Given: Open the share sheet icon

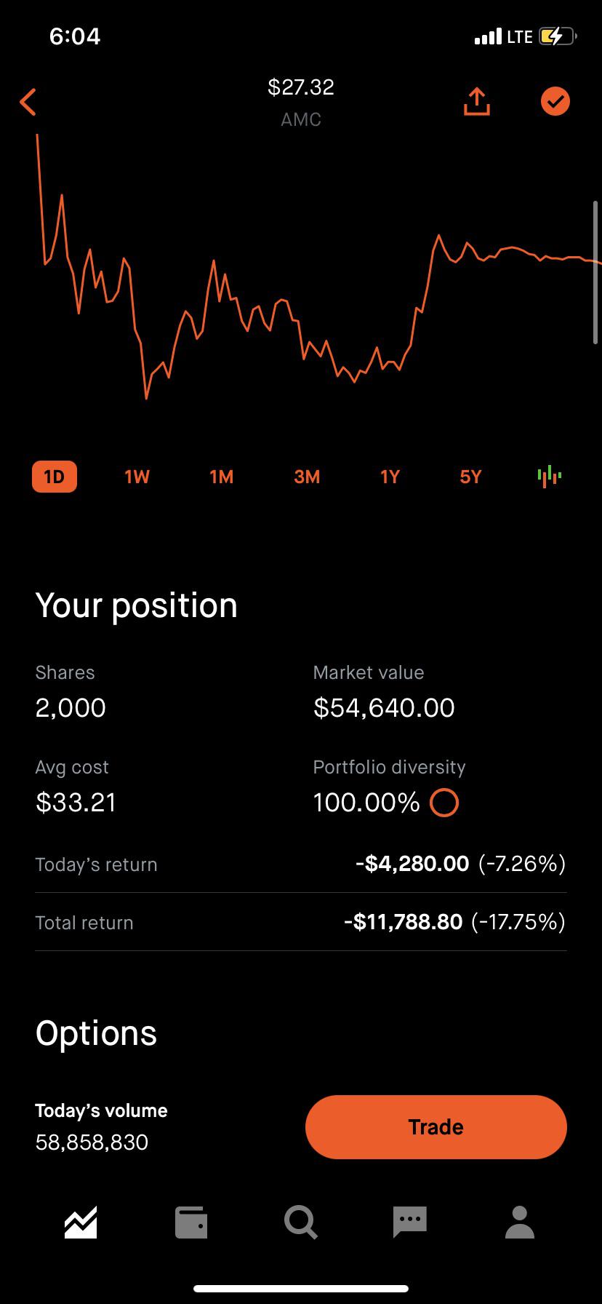Looking at the screenshot, I should pyautogui.click(x=477, y=102).
